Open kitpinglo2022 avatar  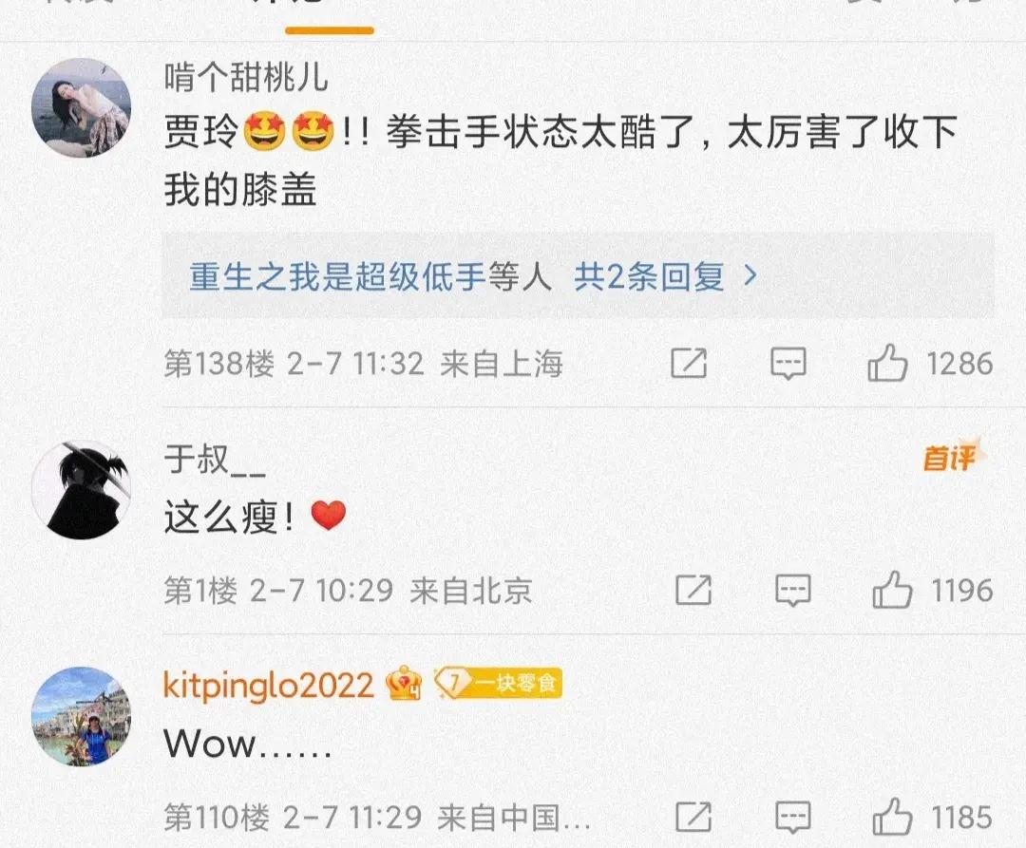tap(81, 716)
